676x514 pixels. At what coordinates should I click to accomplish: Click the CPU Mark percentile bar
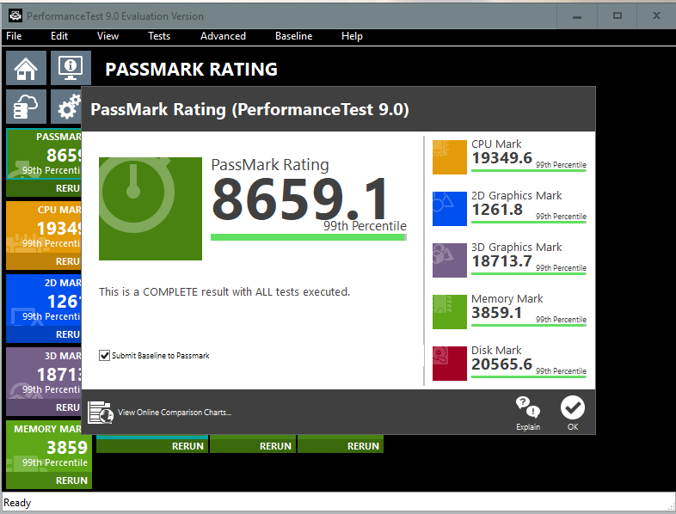(529, 170)
